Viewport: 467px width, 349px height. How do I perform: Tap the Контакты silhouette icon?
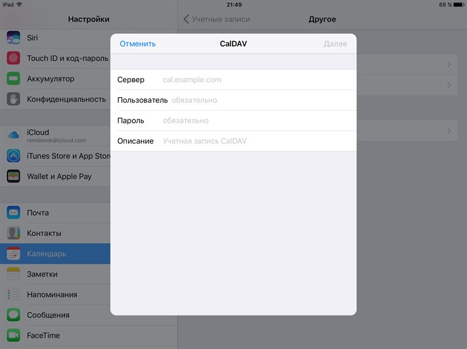tap(13, 233)
